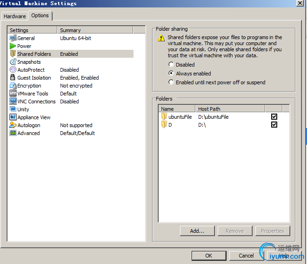Viewport: 307px width, 264px height.
Task: Select the Options tab
Action: click(x=40, y=15)
